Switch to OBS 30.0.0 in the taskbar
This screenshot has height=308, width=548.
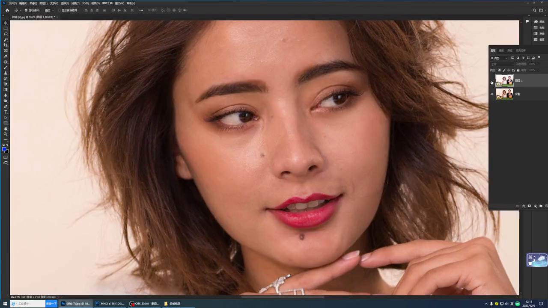point(144,304)
